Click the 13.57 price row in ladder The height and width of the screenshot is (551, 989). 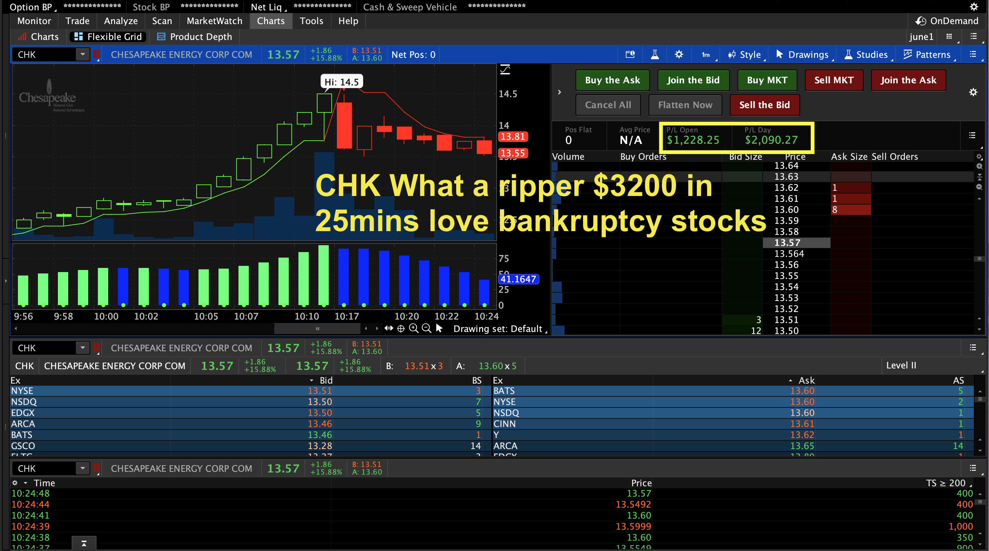click(x=787, y=243)
